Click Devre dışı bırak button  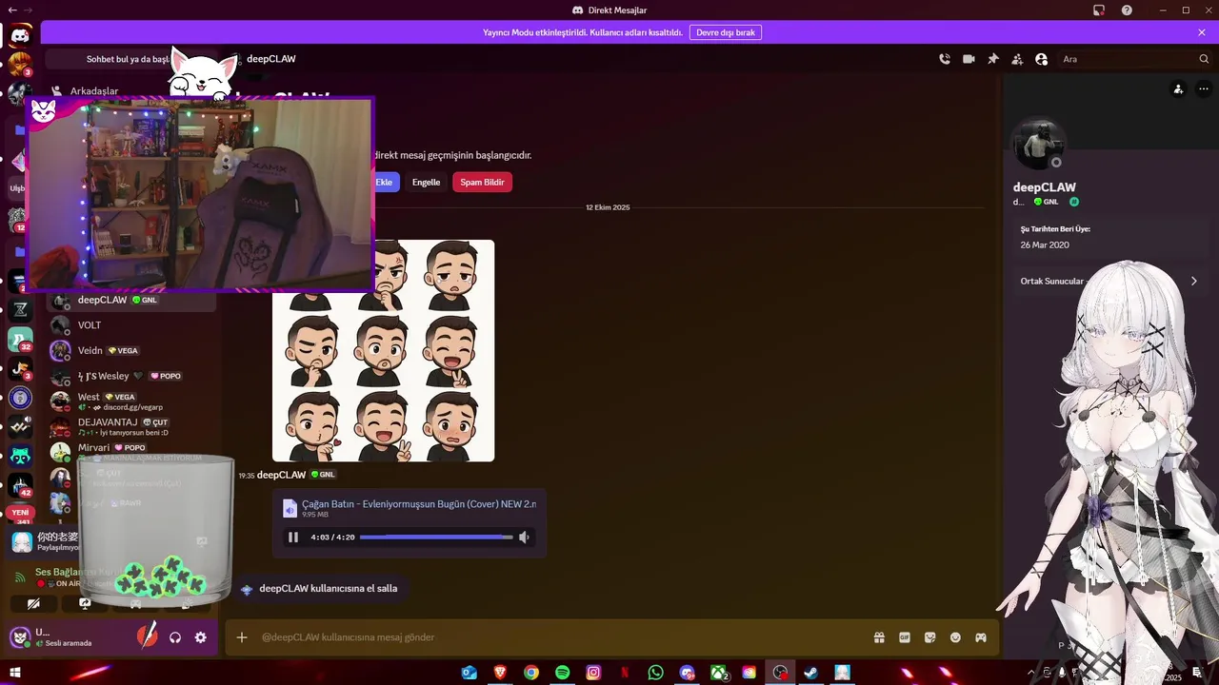pos(726,32)
